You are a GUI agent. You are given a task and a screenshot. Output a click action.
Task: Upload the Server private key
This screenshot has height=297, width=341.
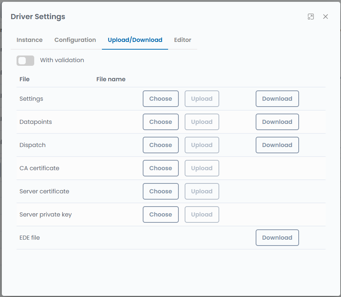tap(202, 214)
